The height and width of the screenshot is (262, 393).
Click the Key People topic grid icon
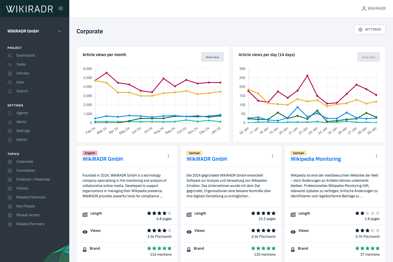[10, 206]
